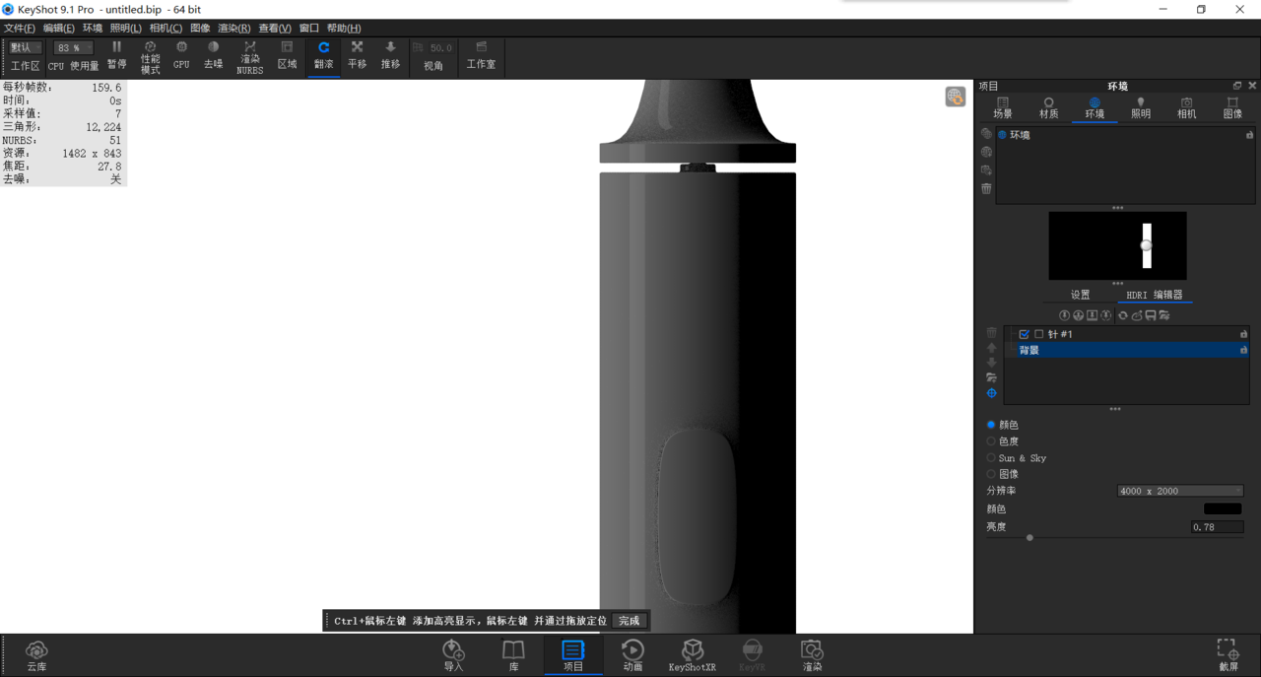Switch to the 相机 camera tab
Screen dimensions: 1261x677
point(1186,108)
